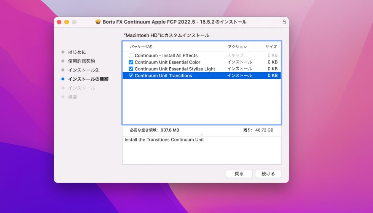
Task: Click the 937.8 MB required space value
Action: coord(170,130)
